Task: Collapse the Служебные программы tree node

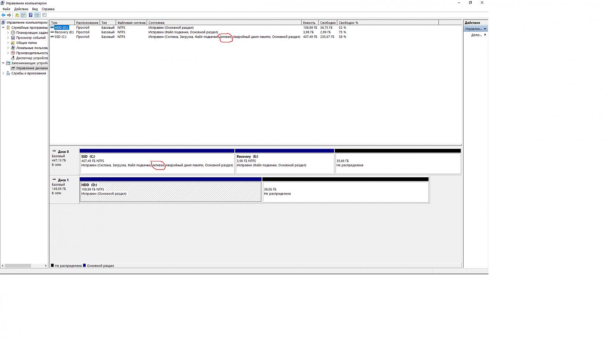Action: coord(3,27)
